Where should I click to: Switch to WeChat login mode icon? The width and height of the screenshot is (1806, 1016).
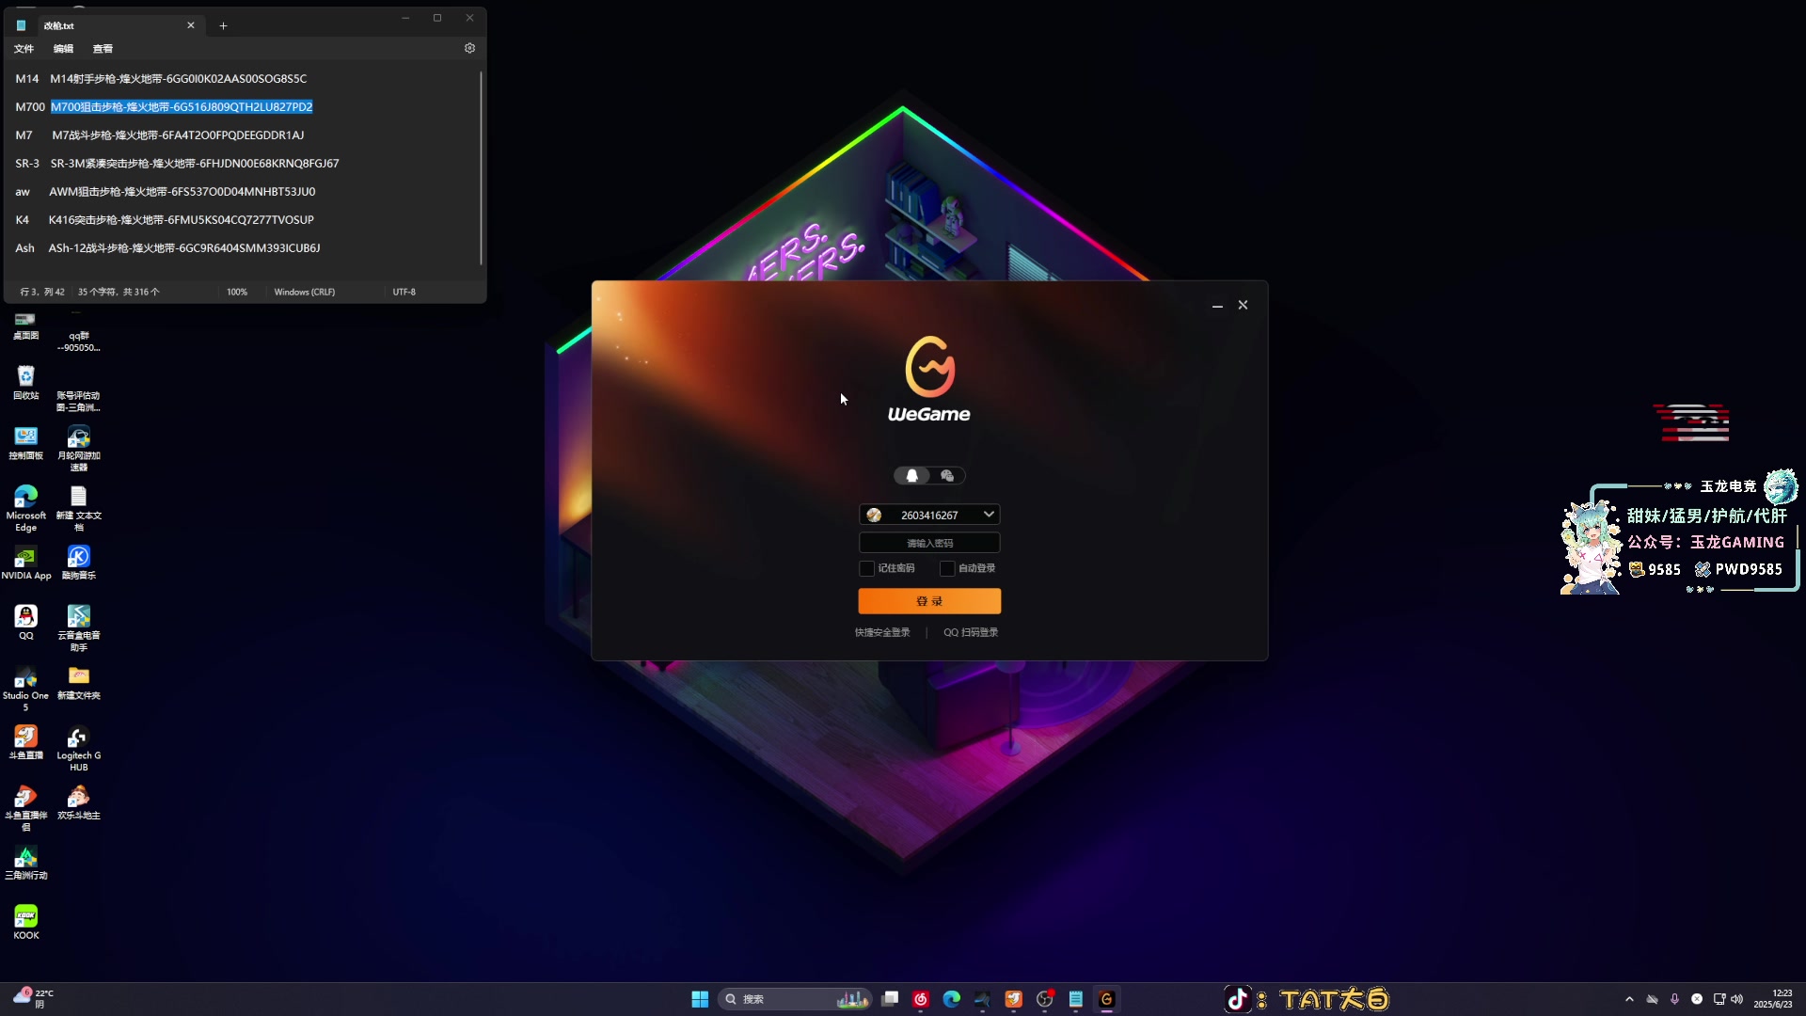pyautogui.click(x=947, y=476)
